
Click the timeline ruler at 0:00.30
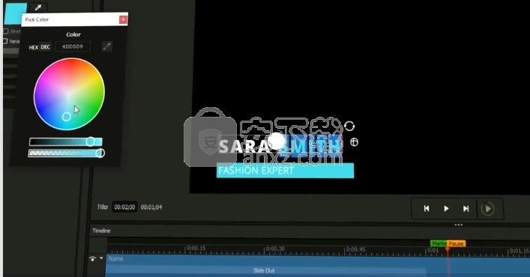(x=275, y=249)
